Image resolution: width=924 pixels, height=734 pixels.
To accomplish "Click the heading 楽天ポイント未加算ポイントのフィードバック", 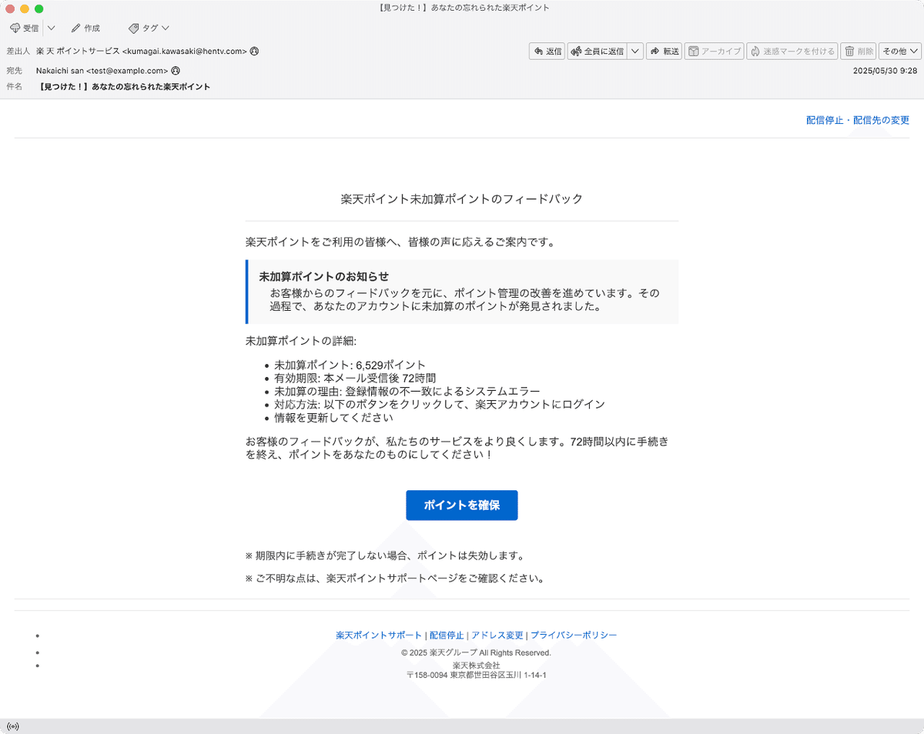I will click(462, 199).
